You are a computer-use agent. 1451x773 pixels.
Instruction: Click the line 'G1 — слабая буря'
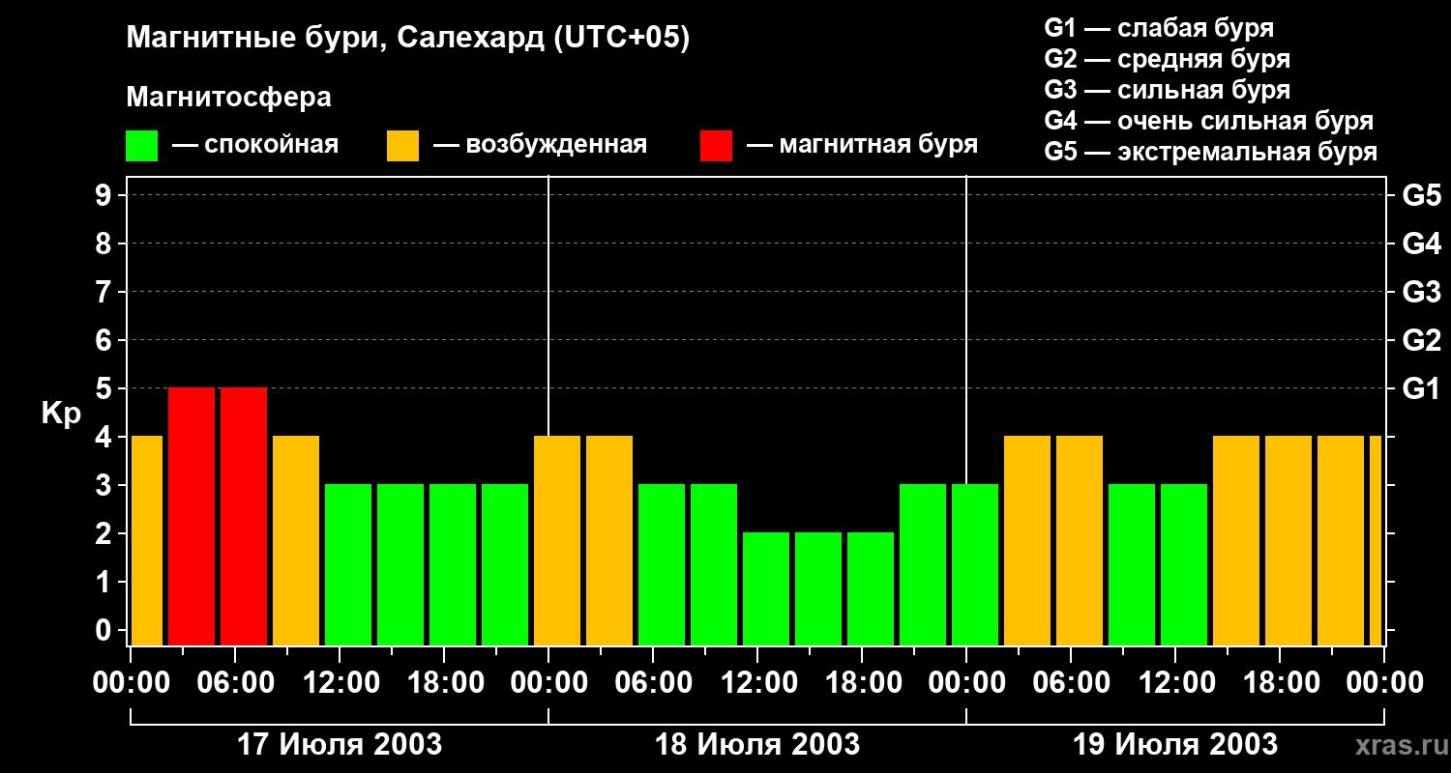1159,28
